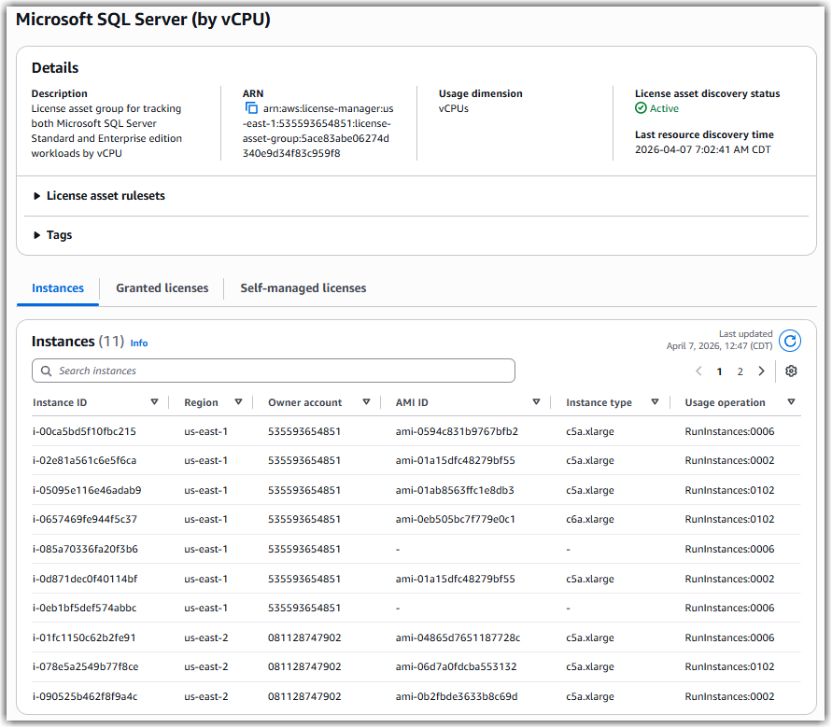Viewport: 832px width, 728px height.
Task: Click instance i-00ca5bd5f10fbc215
Action: 84,431
